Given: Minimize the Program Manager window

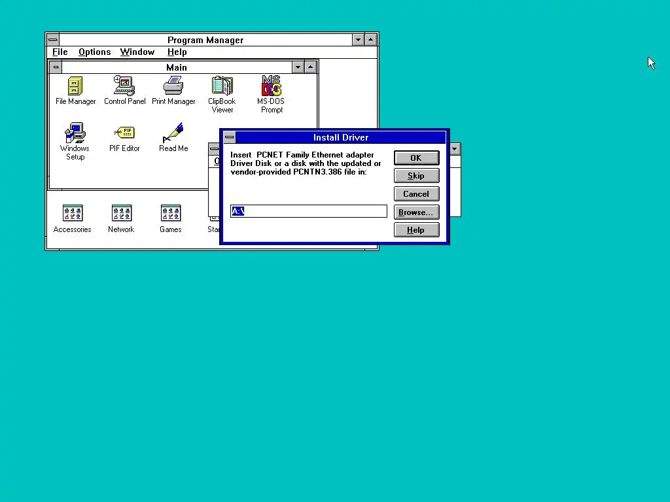Looking at the screenshot, I should point(358,40).
